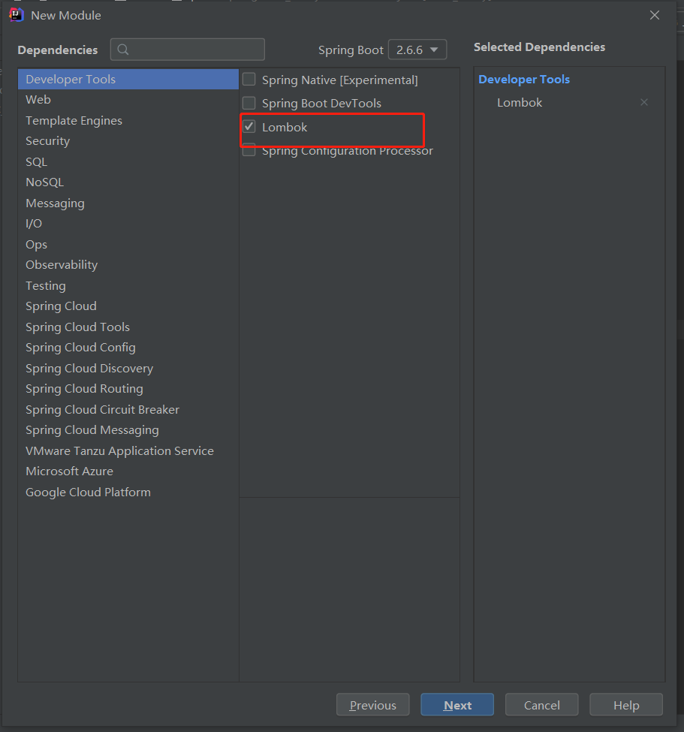The image size is (684, 732).
Task: Select the Observability category
Action: point(128,265)
